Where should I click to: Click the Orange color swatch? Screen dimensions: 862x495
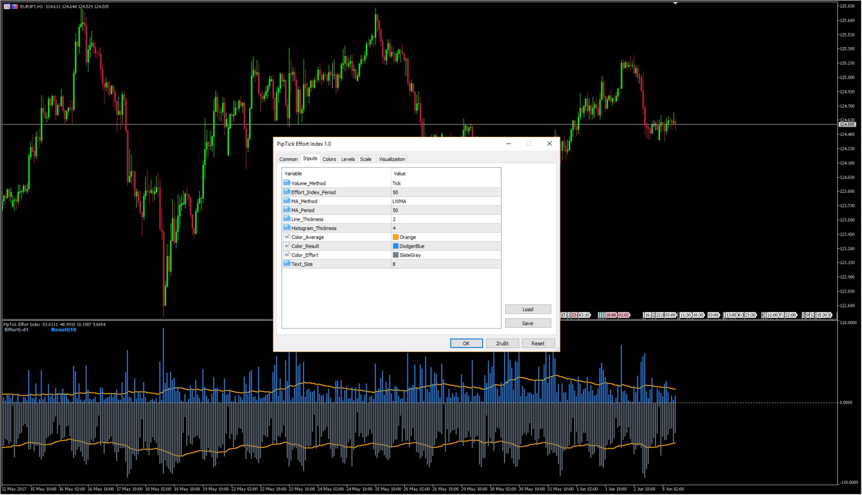pos(396,237)
